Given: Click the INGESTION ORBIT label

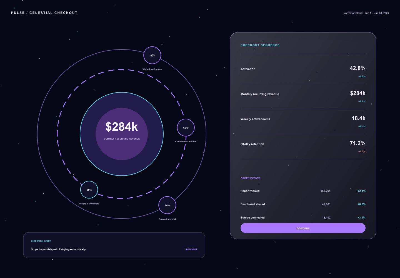Looking at the screenshot, I should pos(41,241).
